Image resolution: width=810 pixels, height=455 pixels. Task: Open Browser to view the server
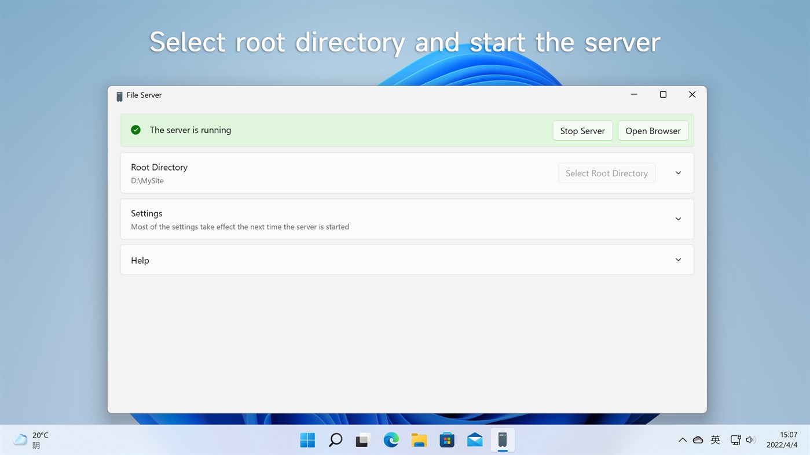[x=653, y=131]
